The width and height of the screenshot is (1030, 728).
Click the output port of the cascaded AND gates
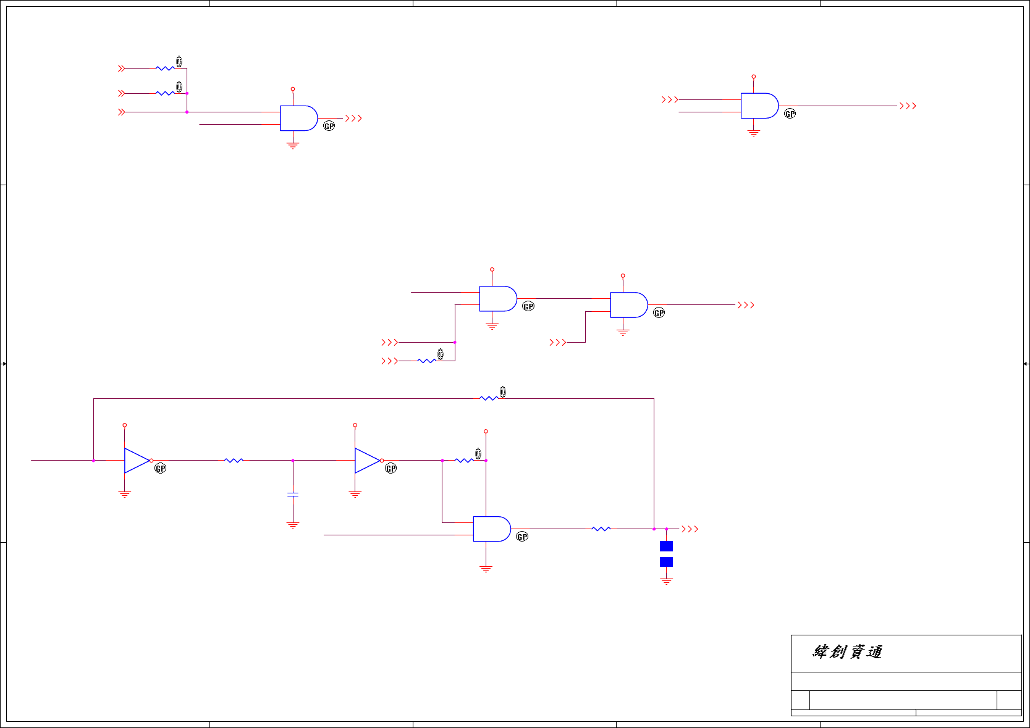[x=746, y=305]
